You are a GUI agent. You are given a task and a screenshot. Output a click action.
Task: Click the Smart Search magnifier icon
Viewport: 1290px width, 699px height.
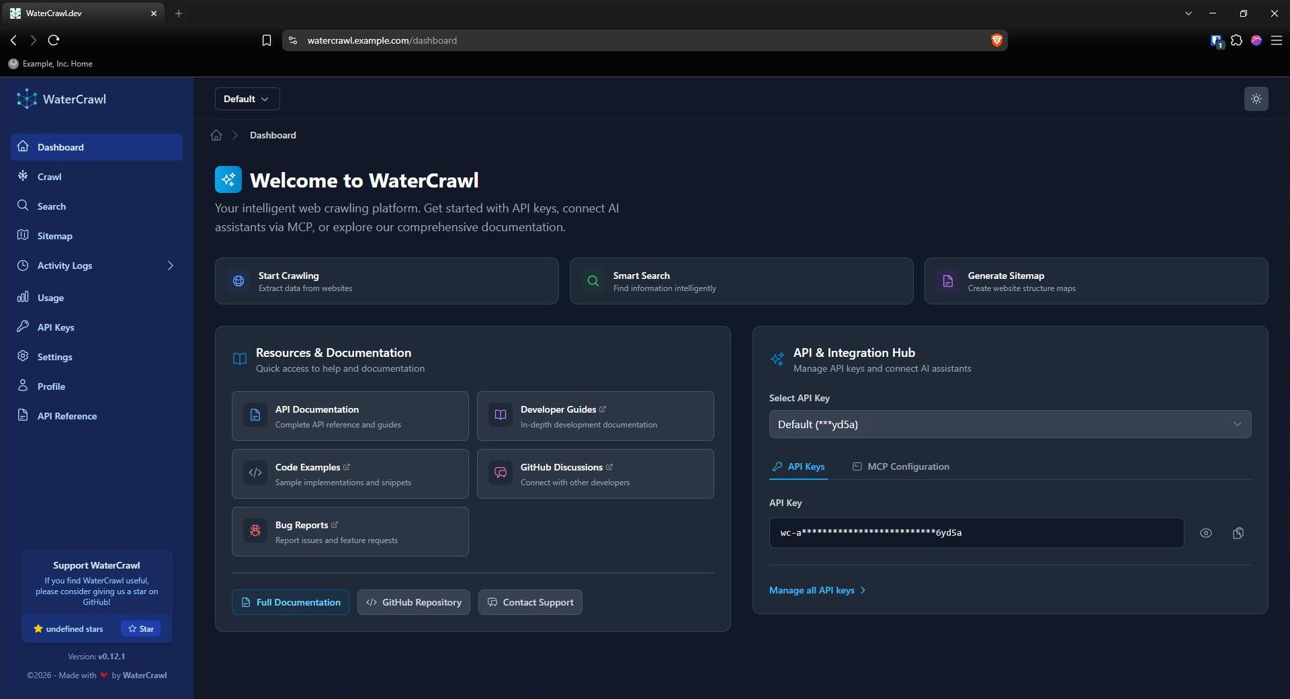[x=593, y=281]
